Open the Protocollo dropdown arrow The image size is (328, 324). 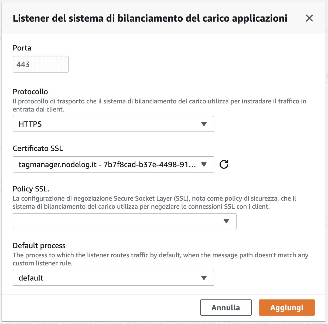click(x=204, y=124)
